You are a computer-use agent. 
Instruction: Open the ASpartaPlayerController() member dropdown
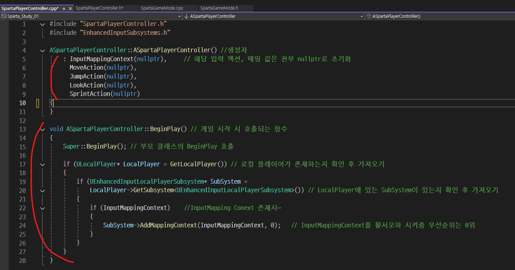512,16
